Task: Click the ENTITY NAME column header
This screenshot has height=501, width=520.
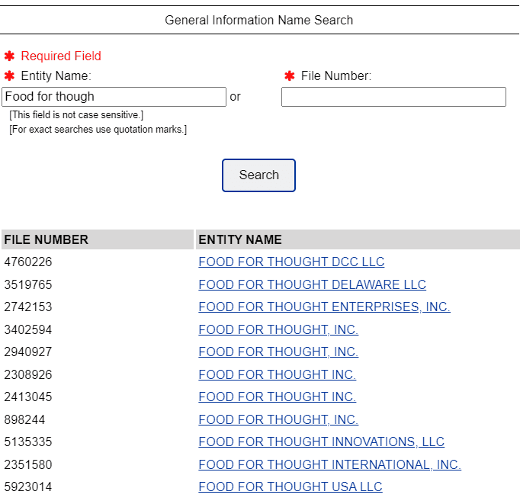Action: click(240, 239)
